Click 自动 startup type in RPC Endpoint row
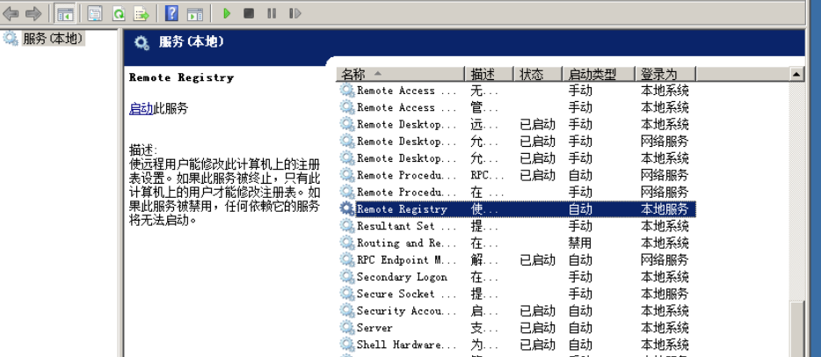The width and height of the screenshot is (821, 357). [x=580, y=260]
